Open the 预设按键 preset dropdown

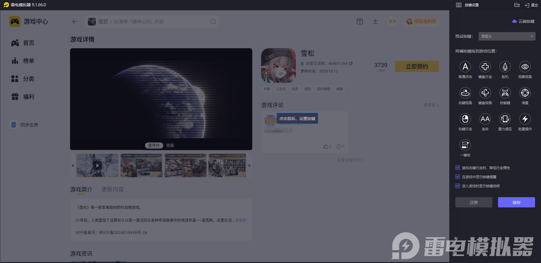507,36
